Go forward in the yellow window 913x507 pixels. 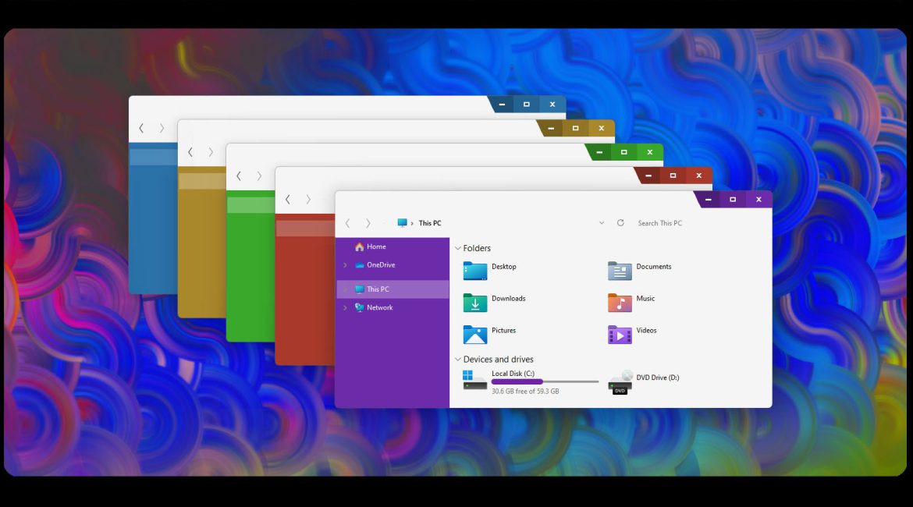point(210,152)
